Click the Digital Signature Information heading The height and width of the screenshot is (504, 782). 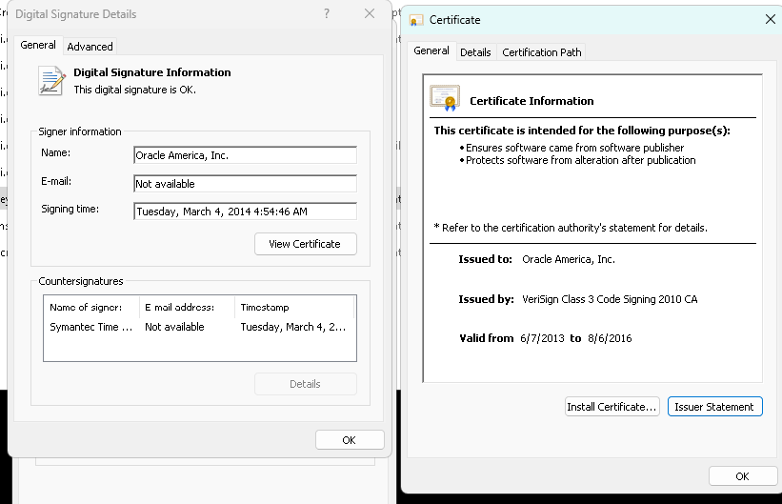pos(152,72)
